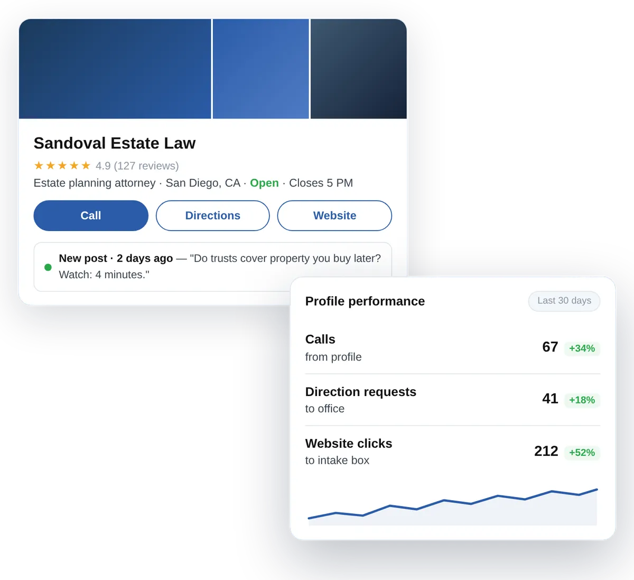Click the +52% badge
Image resolution: width=634 pixels, height=580 pixels.
[582, 453]
